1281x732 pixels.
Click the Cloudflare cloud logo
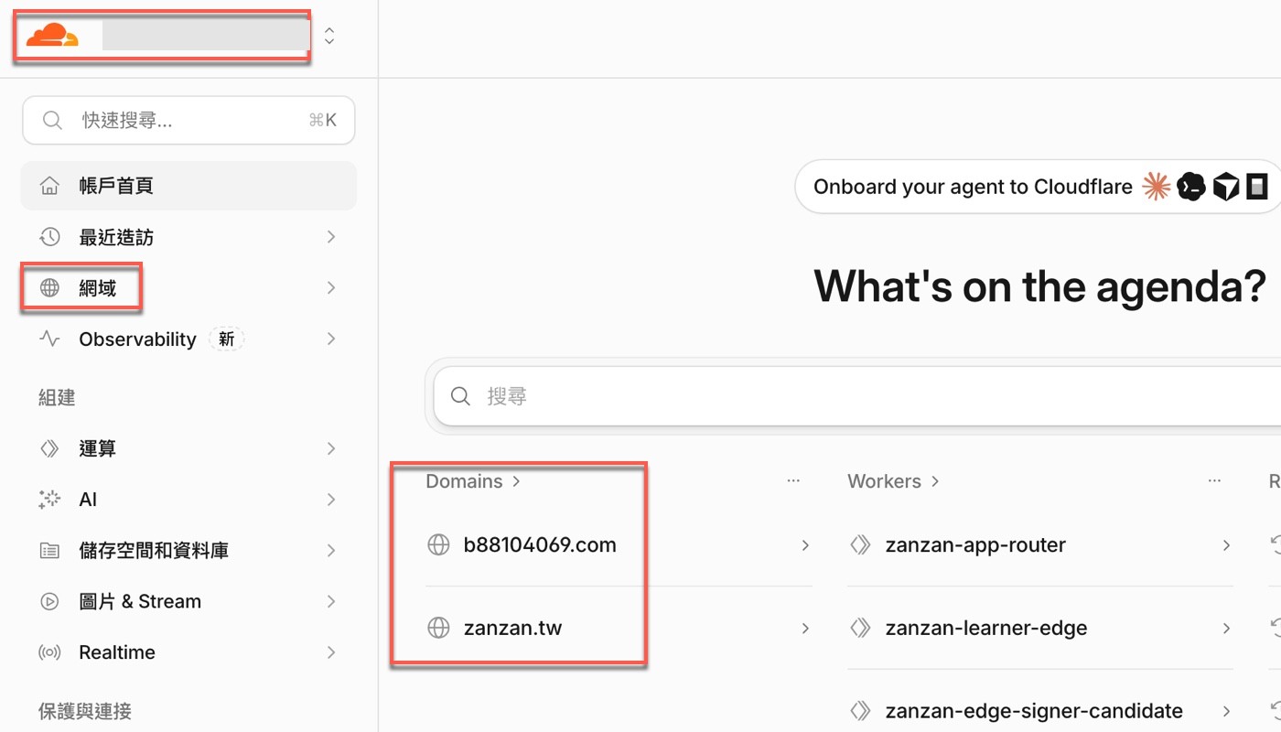click(52, 36)
